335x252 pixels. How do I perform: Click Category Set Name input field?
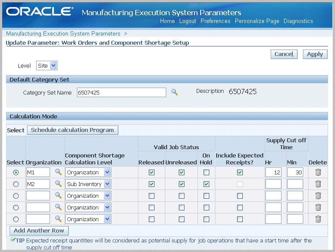pyautogui.click(x=121, y=92)
